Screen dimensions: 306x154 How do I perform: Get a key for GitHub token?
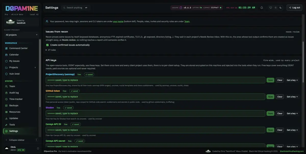point(292,97)
